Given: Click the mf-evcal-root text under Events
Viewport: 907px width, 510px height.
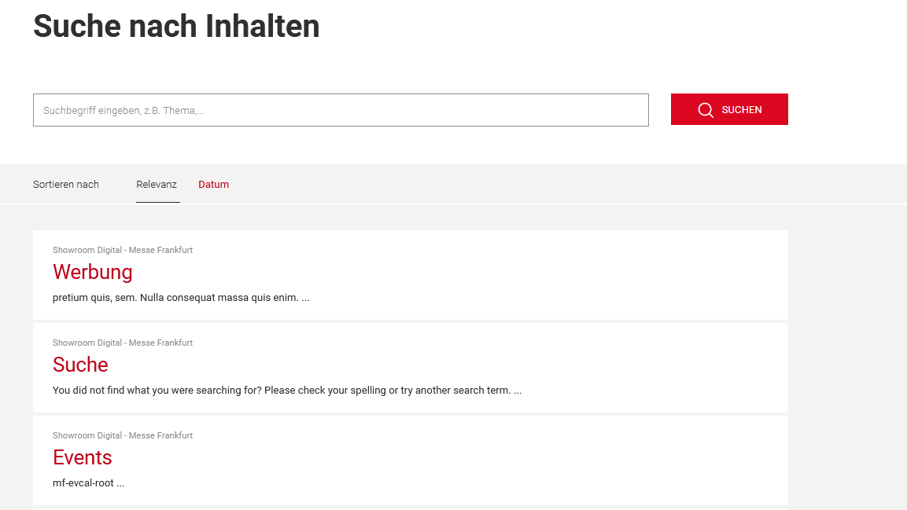Looking at the screenshot, I should pyautogui.click(x=88, y=482).
